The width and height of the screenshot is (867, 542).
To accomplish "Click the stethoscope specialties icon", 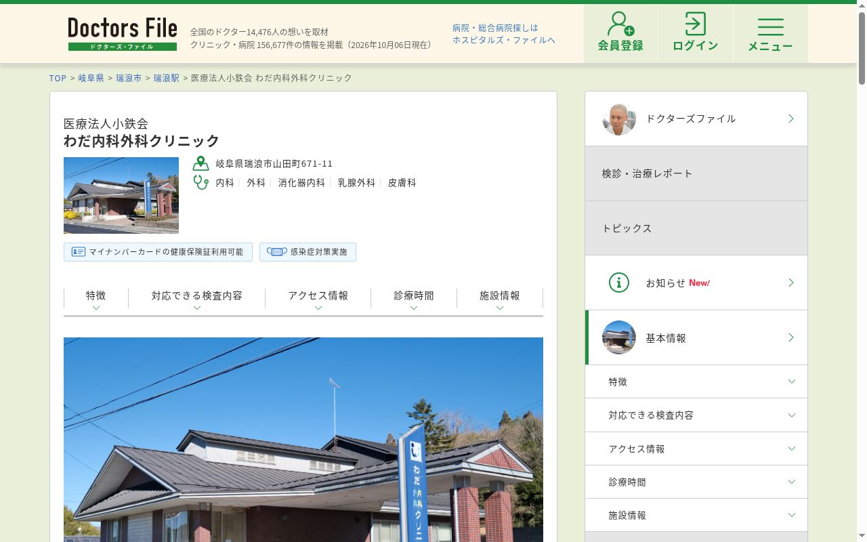I will click(x=200, y=182).
